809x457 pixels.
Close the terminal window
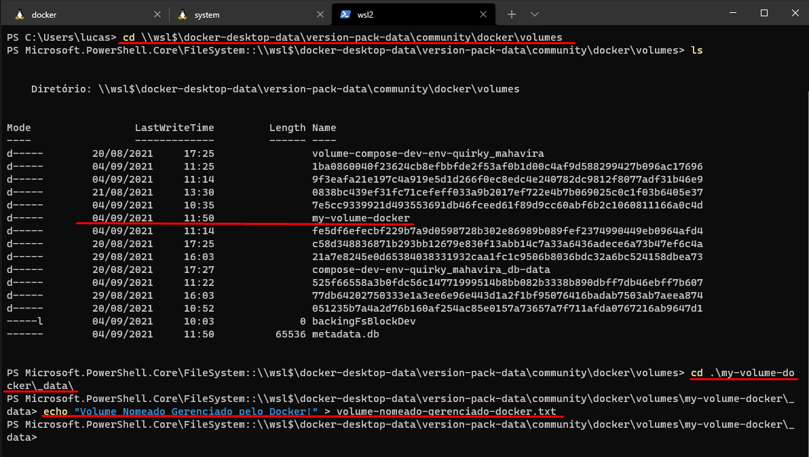(795, 13)
